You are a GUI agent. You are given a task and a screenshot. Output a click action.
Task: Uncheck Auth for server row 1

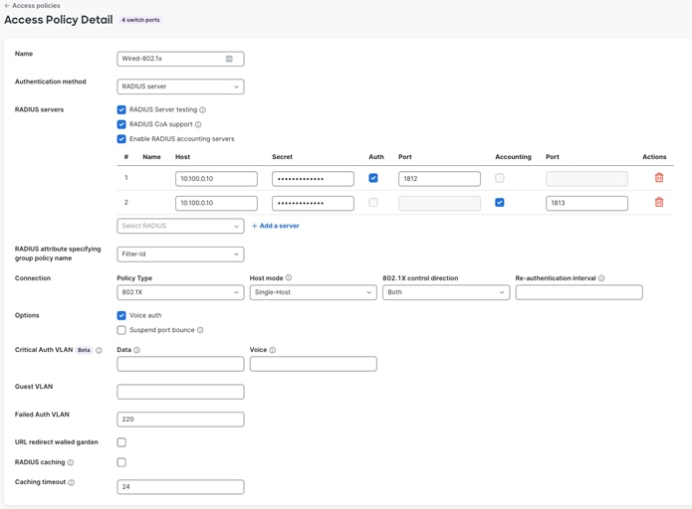(373, 178)
